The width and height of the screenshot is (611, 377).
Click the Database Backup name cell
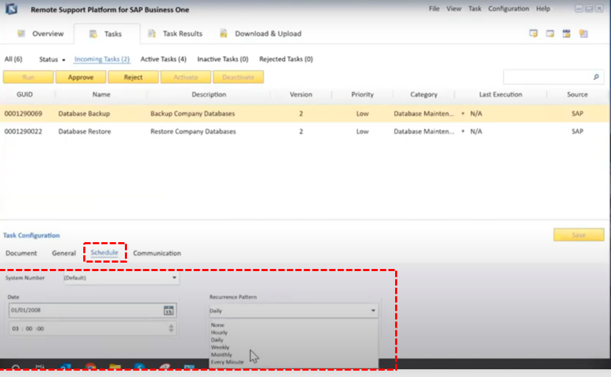[x=84, y=114]
